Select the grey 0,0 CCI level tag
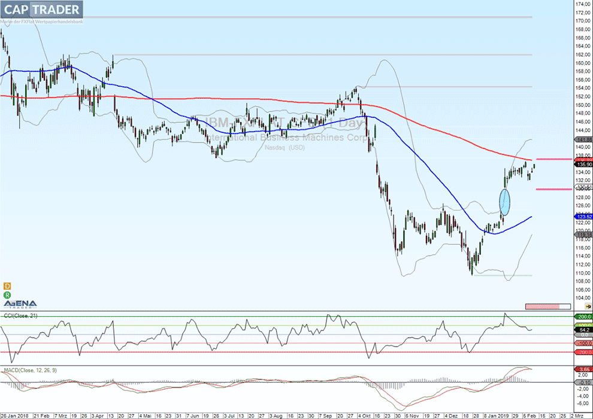Viewport: 593px width, 419px height. click(x=583, y=335)
